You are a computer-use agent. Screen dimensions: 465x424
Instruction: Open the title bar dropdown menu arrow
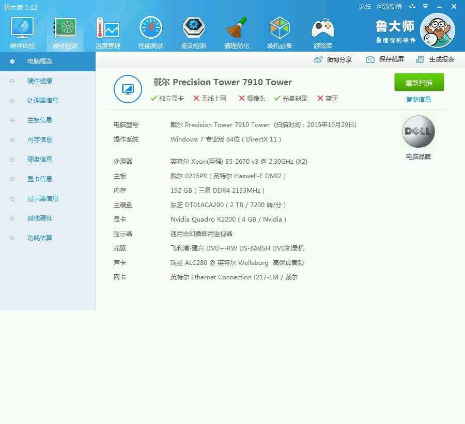point(425,6)
